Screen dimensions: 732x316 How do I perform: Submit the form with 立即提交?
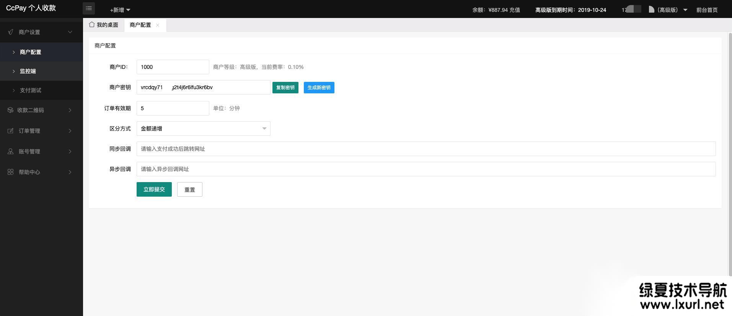click(154, 189)
